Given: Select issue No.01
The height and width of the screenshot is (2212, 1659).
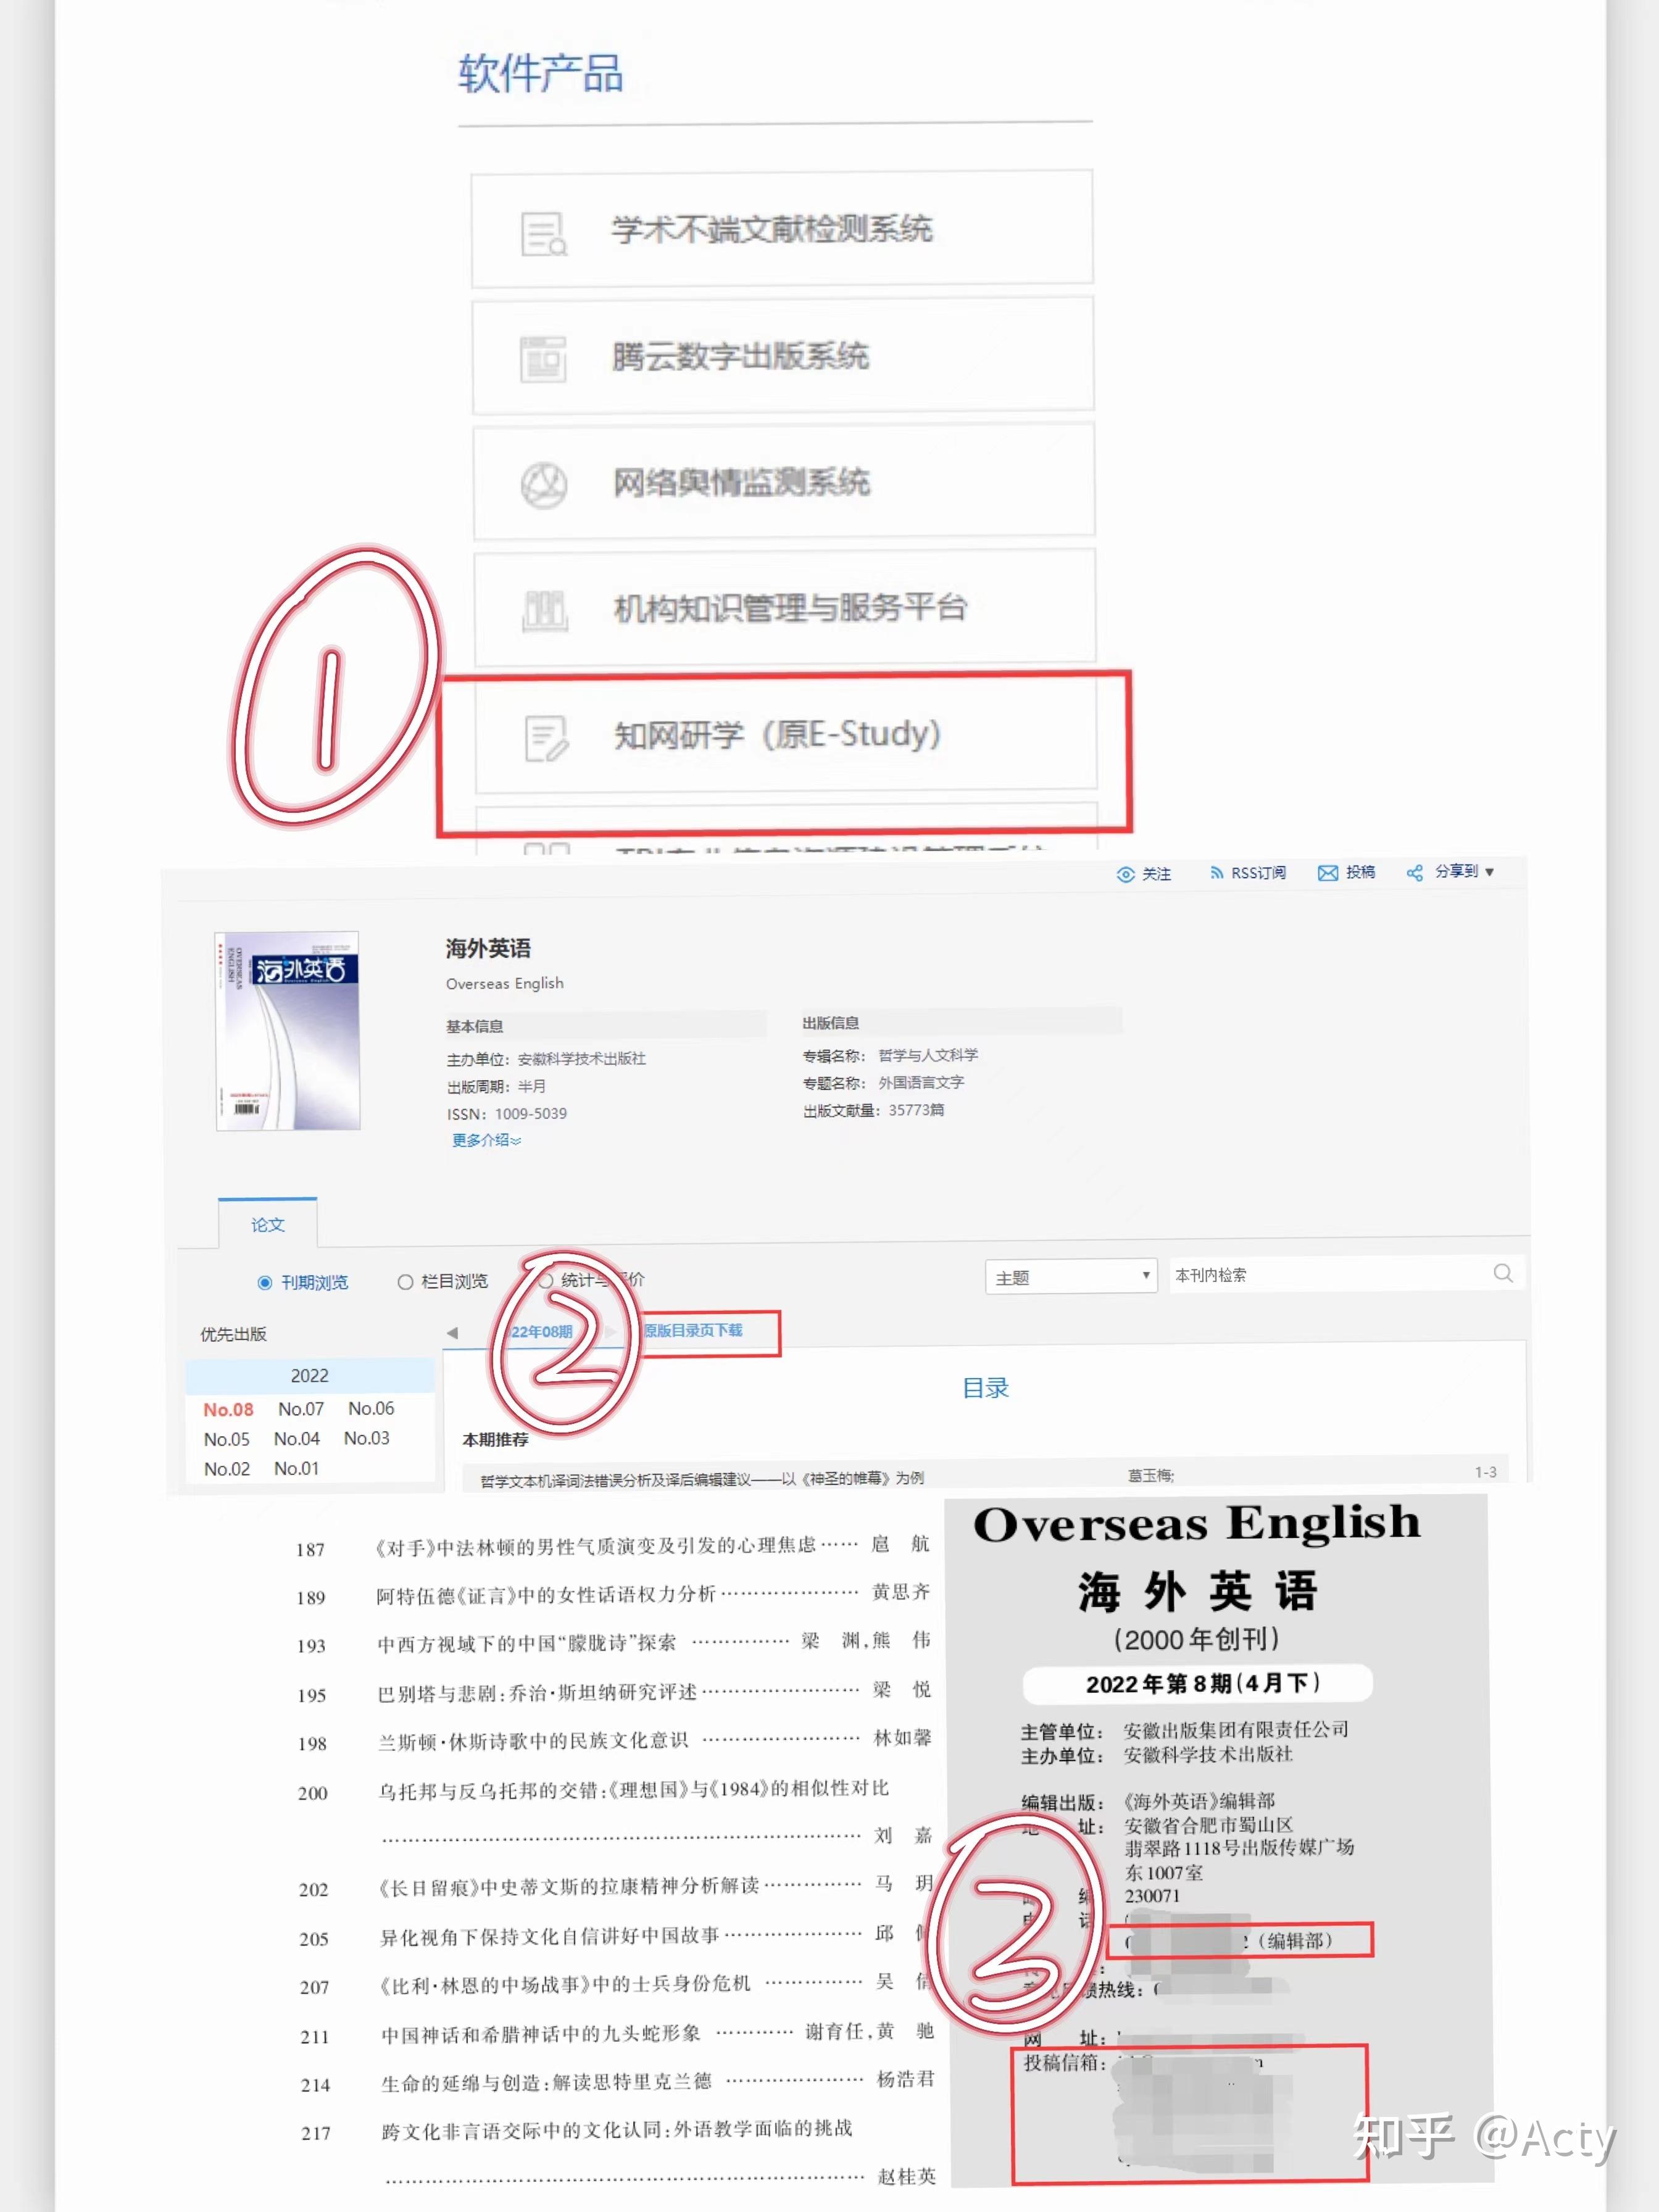Looking at the screenshot, I should (x=297, y=1468).
